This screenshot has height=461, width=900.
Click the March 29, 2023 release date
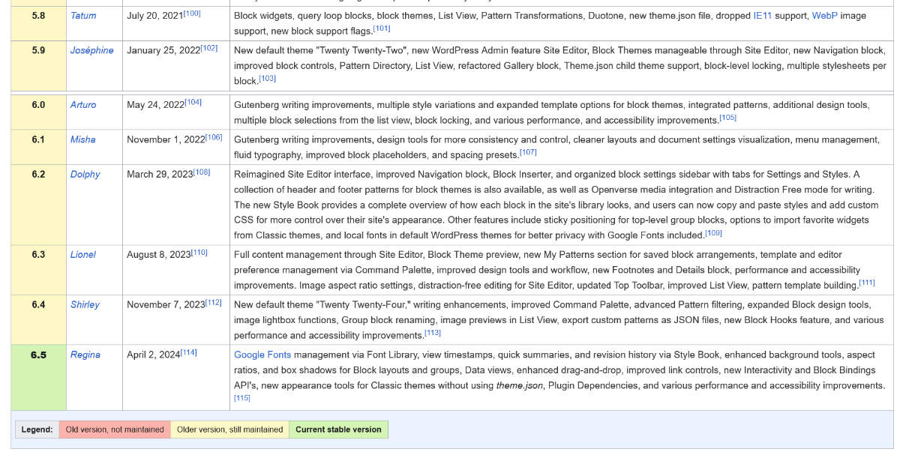tap(160, 174)
